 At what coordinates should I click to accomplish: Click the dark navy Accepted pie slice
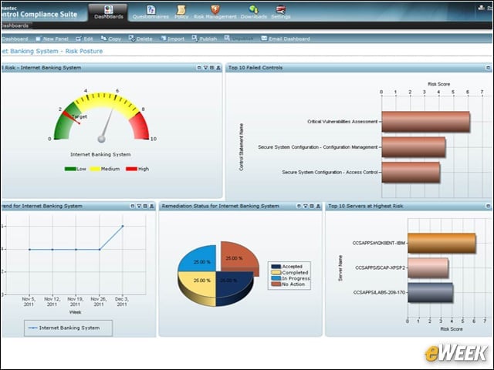point(233,286)
